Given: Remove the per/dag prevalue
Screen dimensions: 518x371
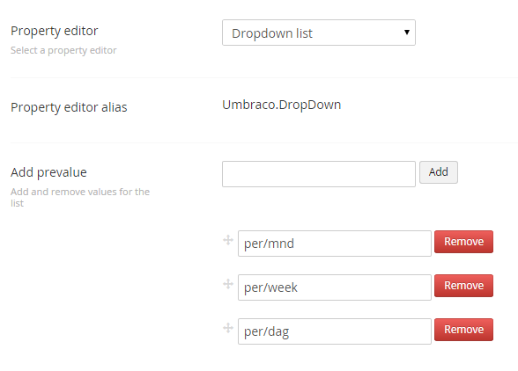Looking at the screenshot, I should 463,330.
